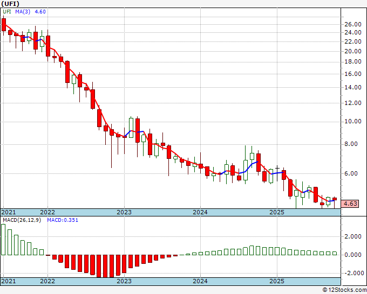Click the 2.000 MACD axis label
The height and width of the screenshot is (294, 367).
coord(353,236)
